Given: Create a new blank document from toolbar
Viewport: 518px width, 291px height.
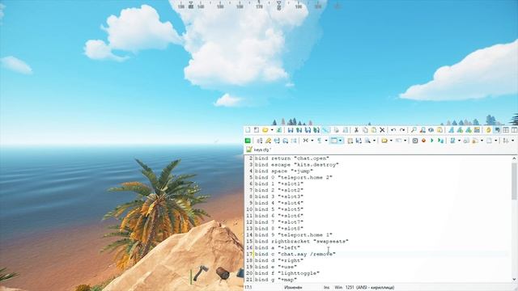Looking at the screenshot, I should [x=248, y=130].
